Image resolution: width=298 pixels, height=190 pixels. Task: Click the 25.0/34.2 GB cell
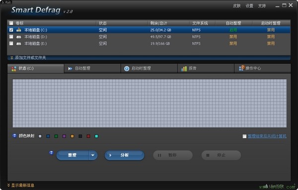[161, 30]
